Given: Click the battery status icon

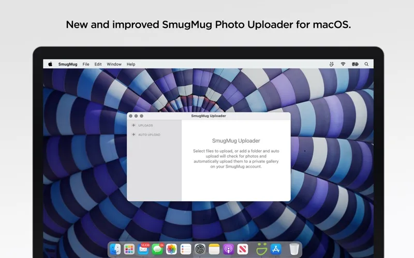Looking at the screenshot, I should [355, 64].
